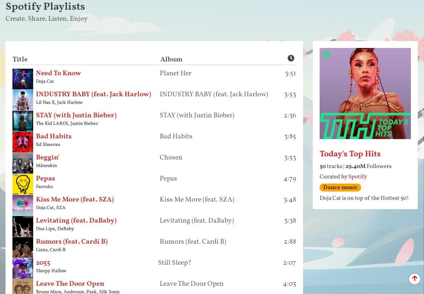This screenshot has height=294, width=424.
Task: Open the "Leave The Door Open" track
Action: click(70, 284)
